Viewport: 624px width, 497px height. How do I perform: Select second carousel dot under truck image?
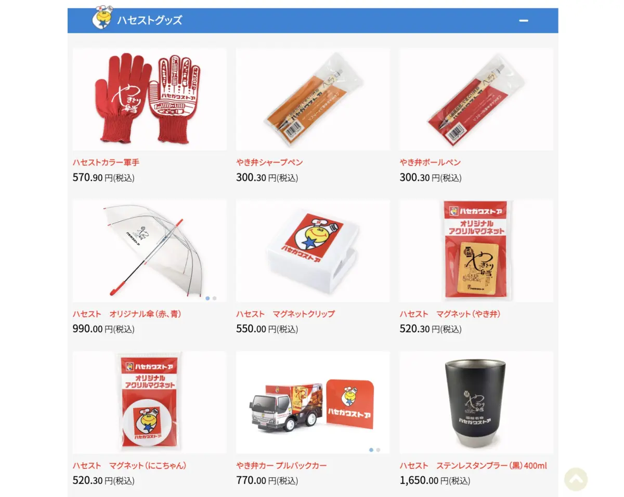coord(378,450)
